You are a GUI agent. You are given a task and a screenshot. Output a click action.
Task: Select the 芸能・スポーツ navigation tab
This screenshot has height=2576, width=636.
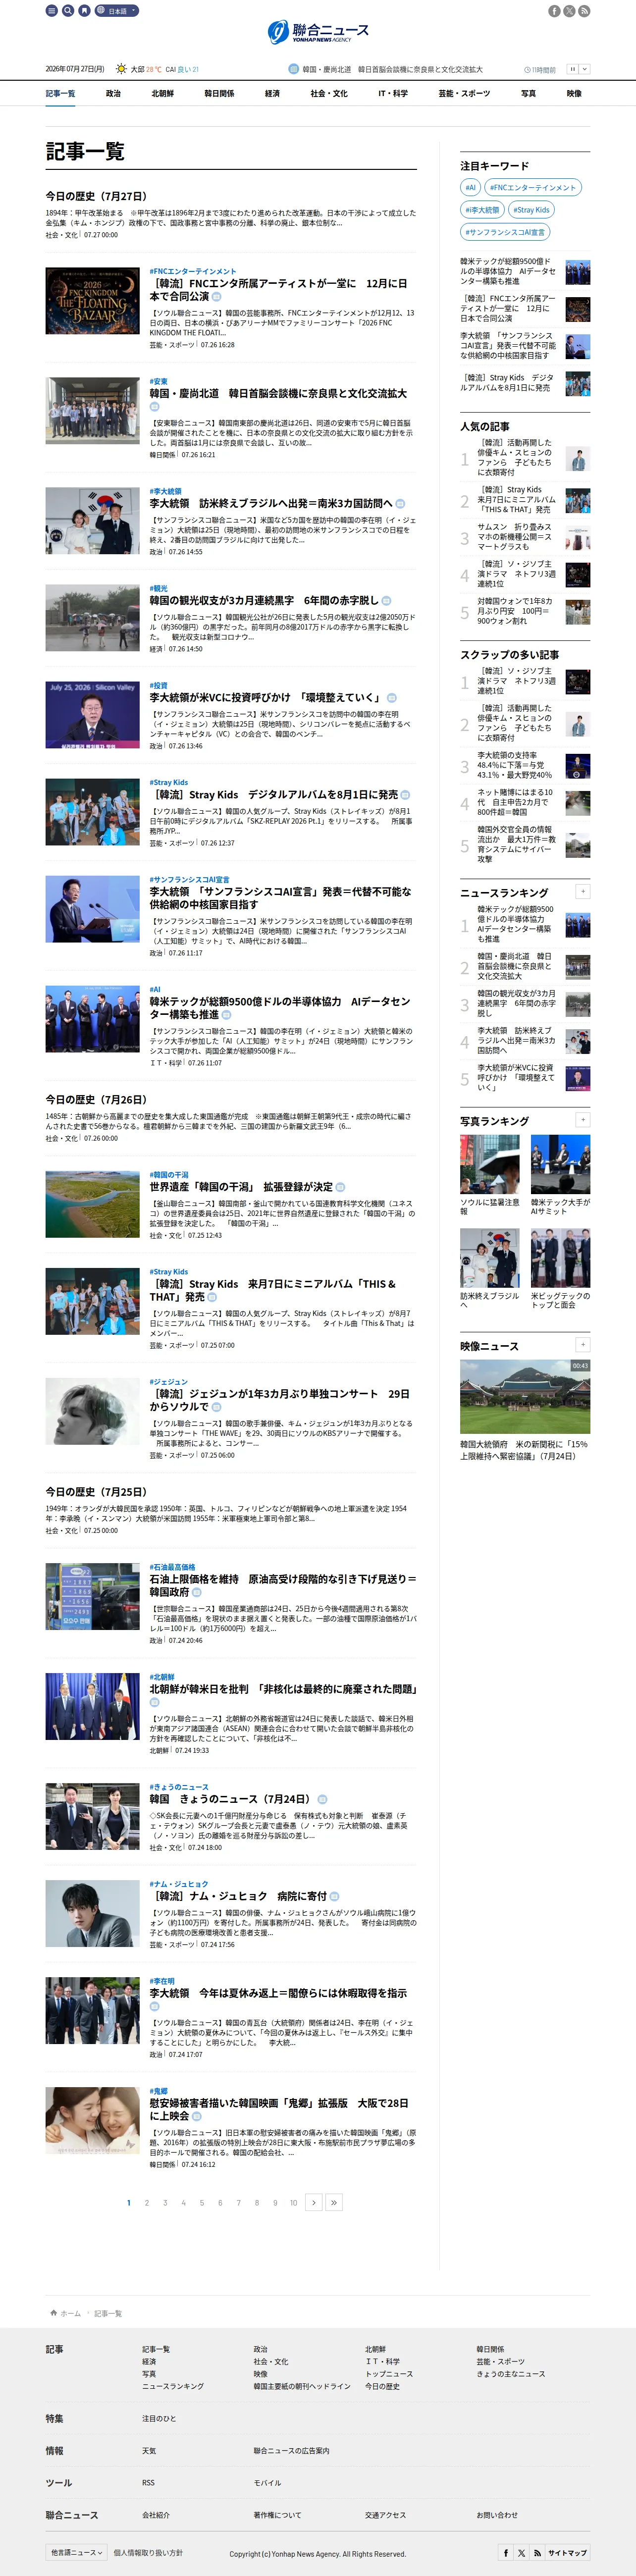pyautogui.click(x=464, y=94)
